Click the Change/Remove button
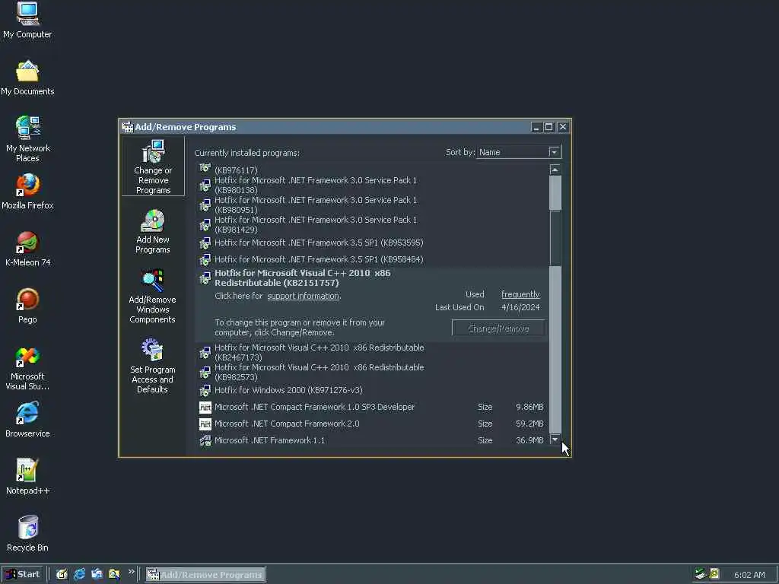 498,328
